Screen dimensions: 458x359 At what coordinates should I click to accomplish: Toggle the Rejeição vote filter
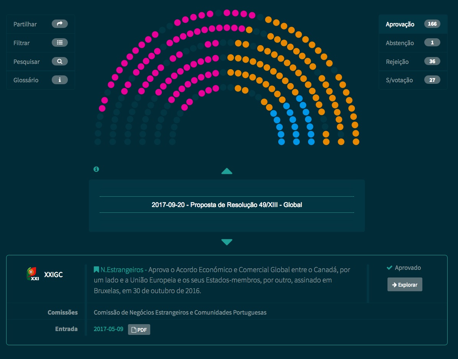(397, 62)
